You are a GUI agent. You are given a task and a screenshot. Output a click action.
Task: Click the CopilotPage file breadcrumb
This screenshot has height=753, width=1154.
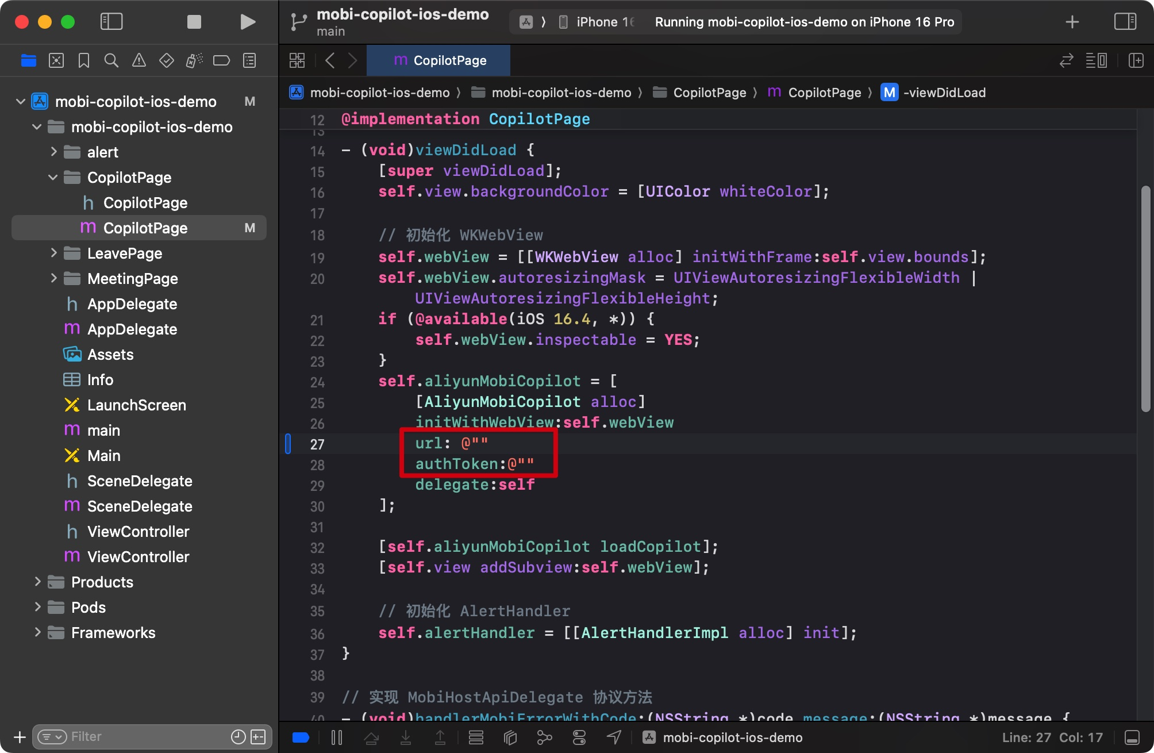[814, 93]
